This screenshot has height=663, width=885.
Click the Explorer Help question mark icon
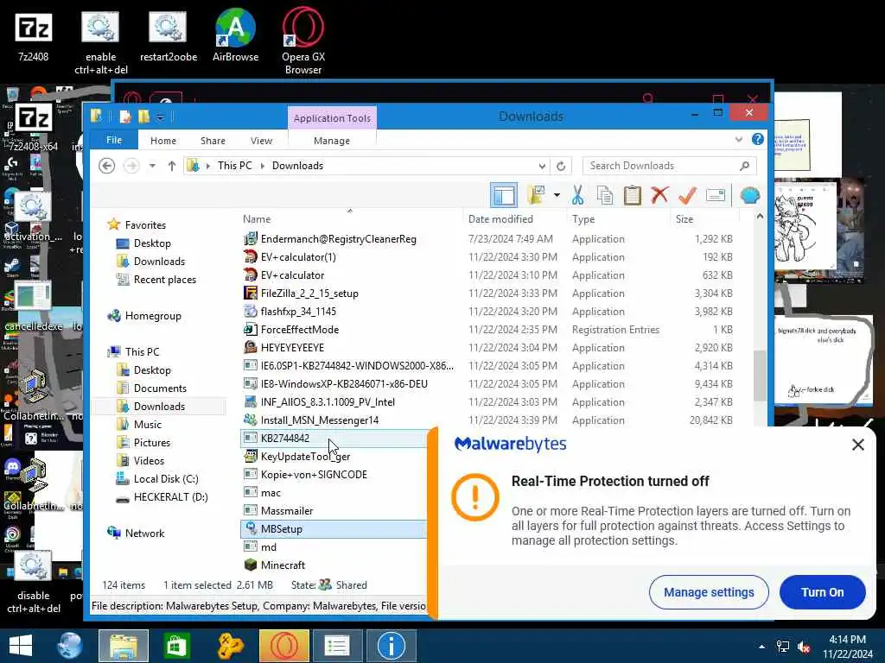[x=757, y=139]
